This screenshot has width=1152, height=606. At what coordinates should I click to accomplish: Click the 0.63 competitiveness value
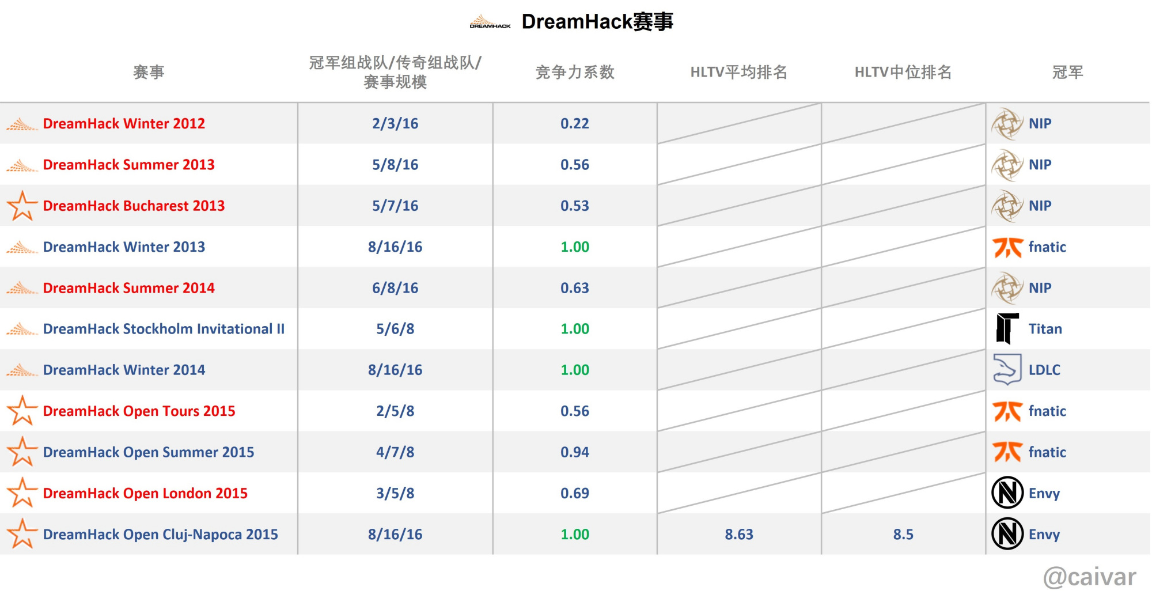[x=575, y=288]
